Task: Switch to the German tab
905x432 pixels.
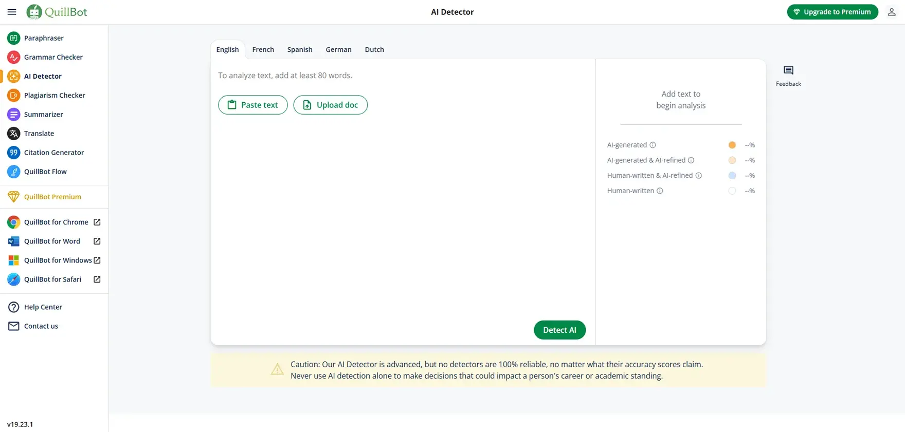Action: [338, 49]
